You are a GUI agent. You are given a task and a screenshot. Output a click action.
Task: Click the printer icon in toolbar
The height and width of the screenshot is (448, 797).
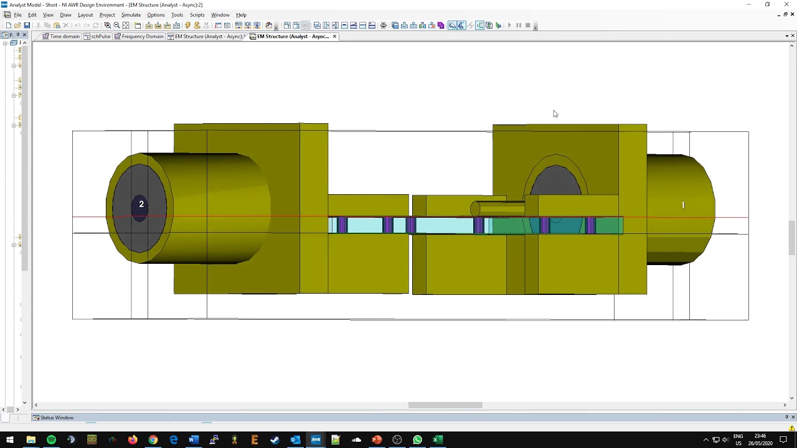[x=384, y=26]
